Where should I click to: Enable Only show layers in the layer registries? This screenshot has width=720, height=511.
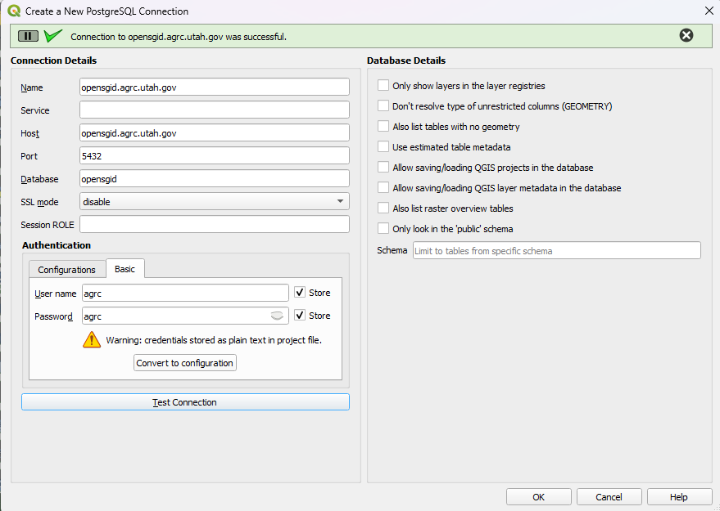click(x=383, y=85)
